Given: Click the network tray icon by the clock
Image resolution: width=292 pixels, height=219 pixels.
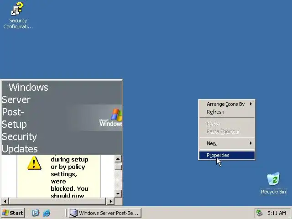Looking at the screenshot, I should click(x=259, y=213).
